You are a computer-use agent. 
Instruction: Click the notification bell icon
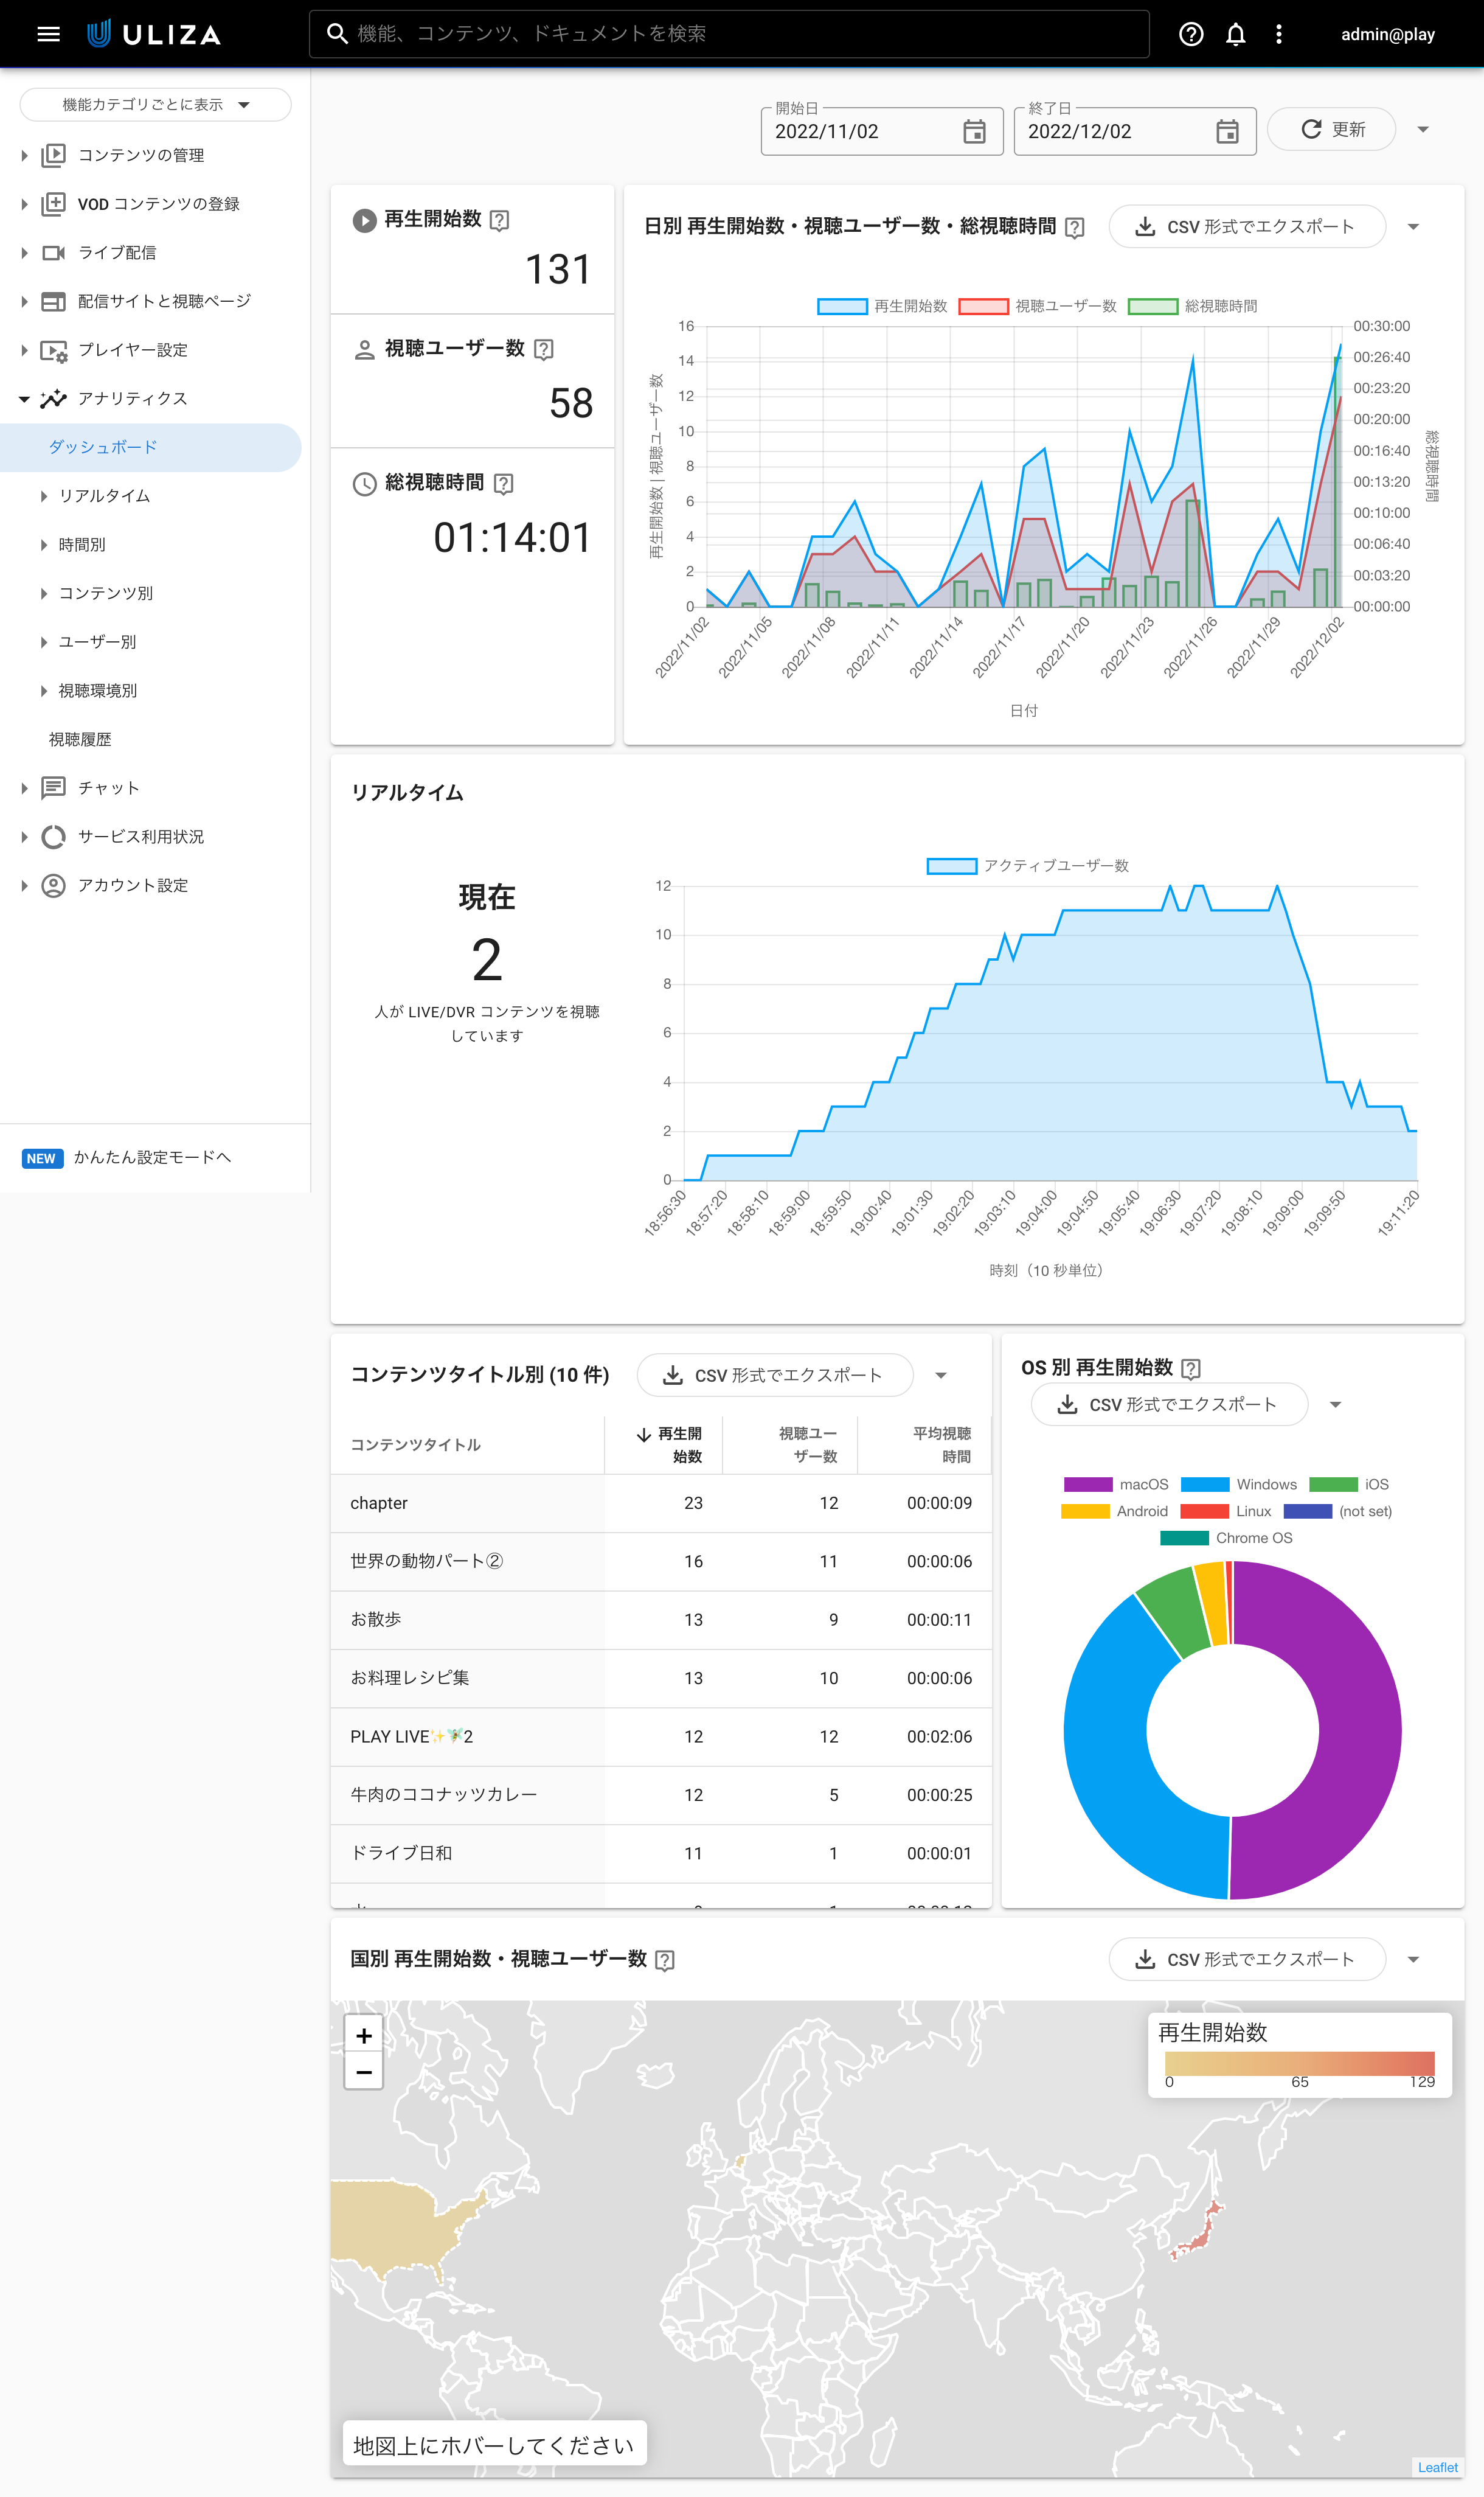coord(1235,33)
